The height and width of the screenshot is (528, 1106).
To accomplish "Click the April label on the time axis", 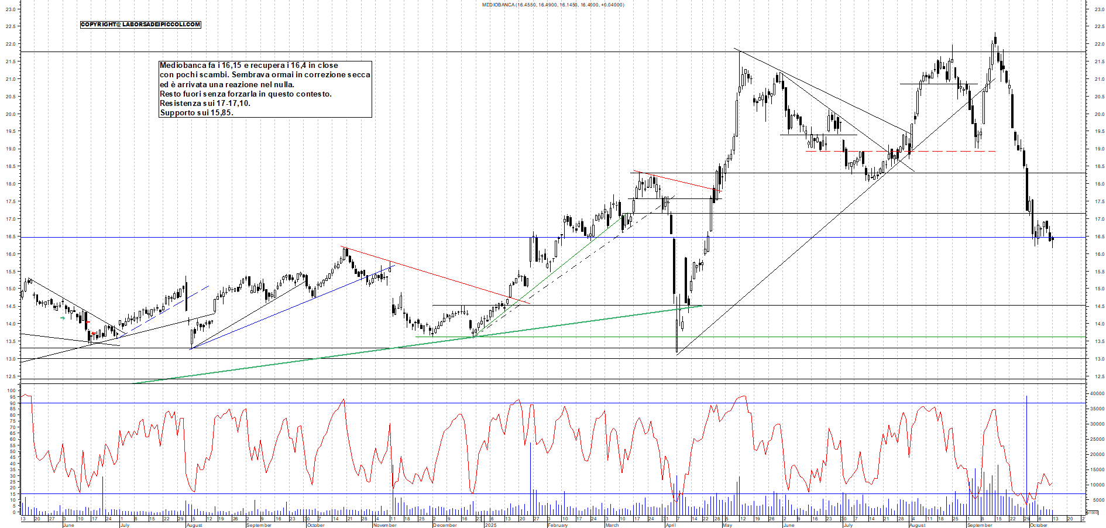I will coord(670,525).
